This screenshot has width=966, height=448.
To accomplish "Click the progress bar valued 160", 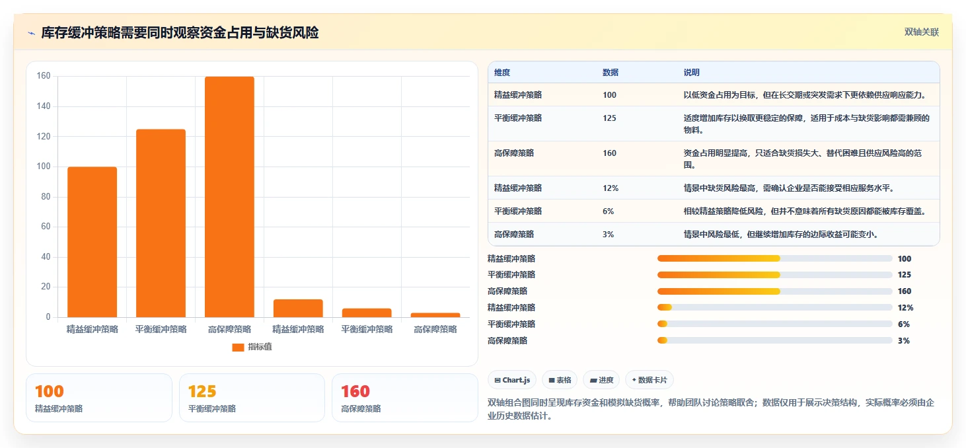I will point(774,291).
